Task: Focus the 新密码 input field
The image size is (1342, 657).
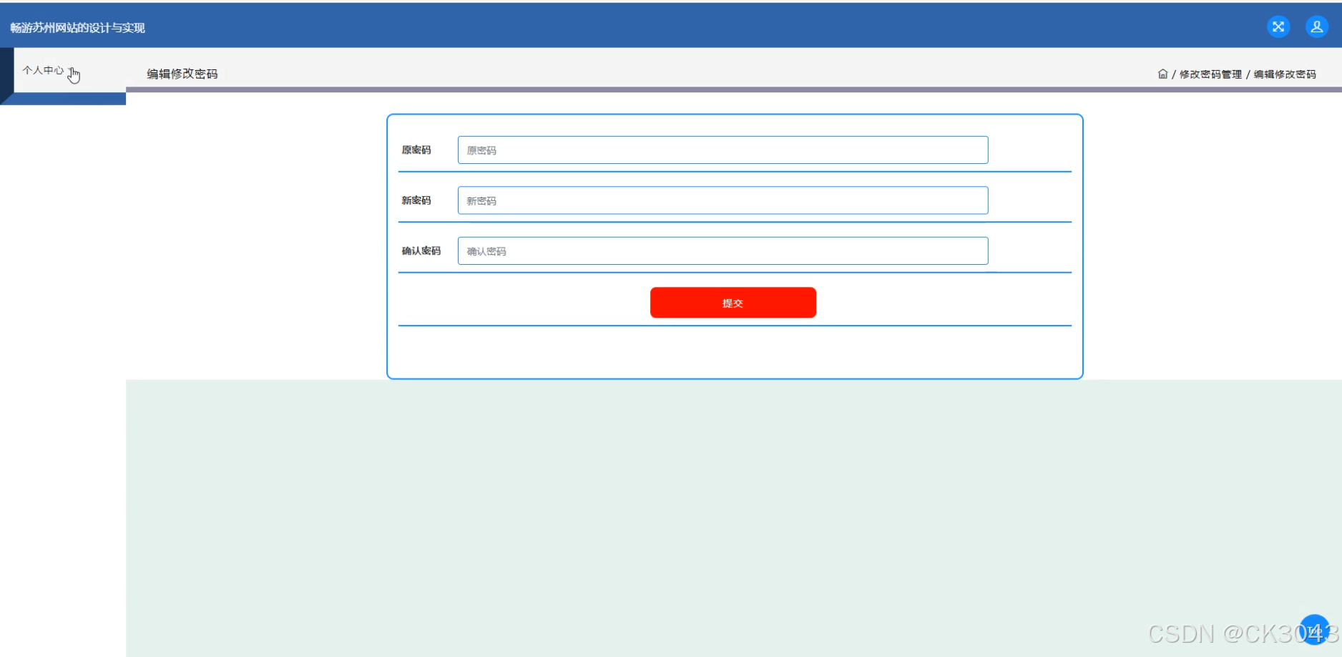Action: pos(723,200)
